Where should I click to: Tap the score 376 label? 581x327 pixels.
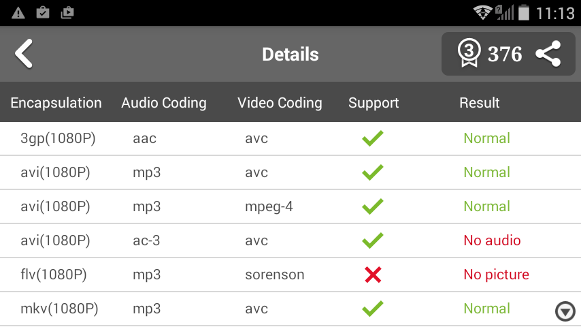tap(505, 54)
